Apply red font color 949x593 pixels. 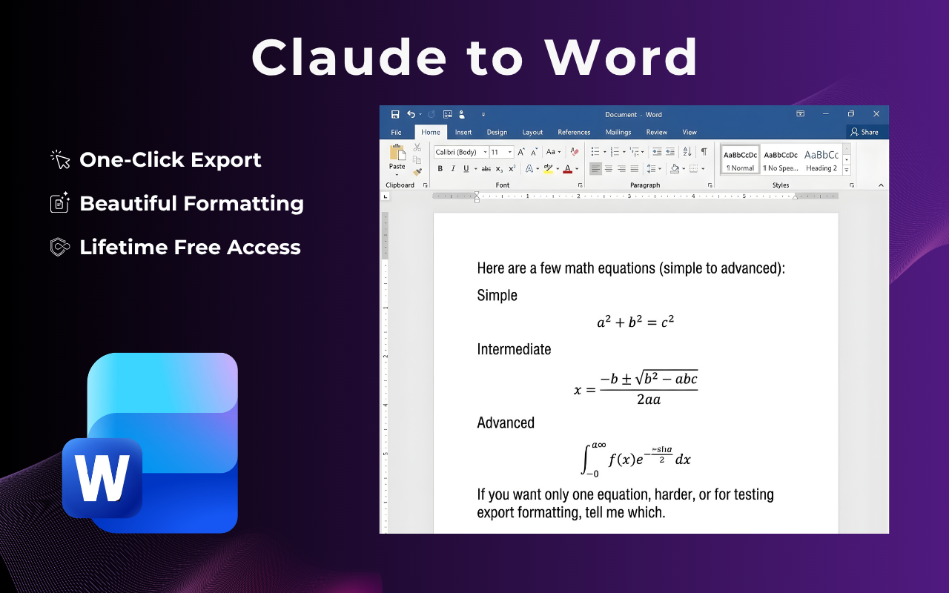coord(567,169)
